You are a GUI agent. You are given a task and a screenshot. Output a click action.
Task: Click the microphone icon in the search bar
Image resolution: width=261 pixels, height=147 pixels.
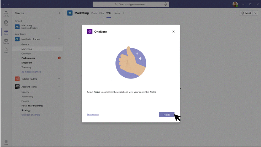(166, 4)
